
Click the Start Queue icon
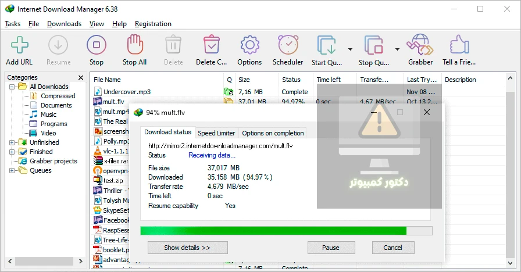tap(326, 45)
